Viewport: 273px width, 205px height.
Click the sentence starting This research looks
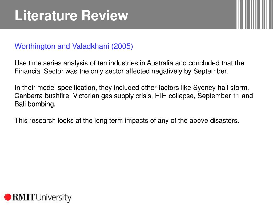coord(127,120)
